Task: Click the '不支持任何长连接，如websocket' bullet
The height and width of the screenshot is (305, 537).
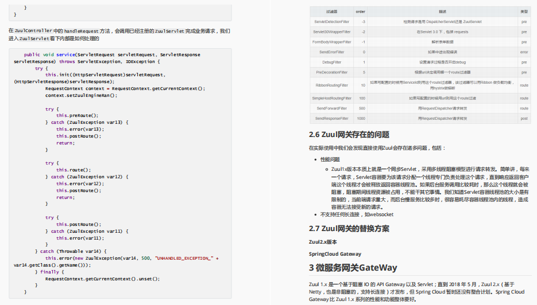Action: (x=357, y=215)
